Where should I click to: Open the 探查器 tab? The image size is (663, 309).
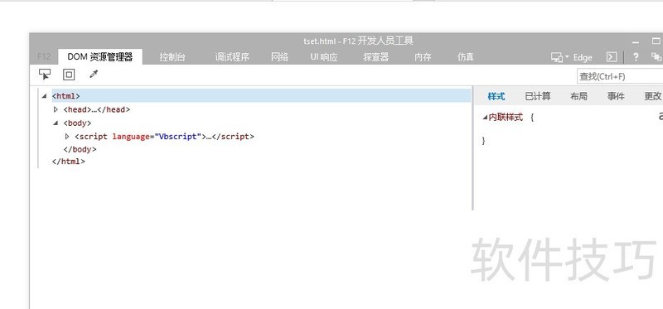(x=376, y=57)
